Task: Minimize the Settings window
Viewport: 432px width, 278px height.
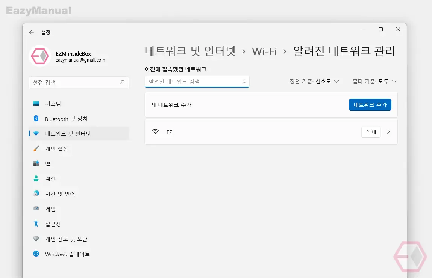Action: (364, 29)
